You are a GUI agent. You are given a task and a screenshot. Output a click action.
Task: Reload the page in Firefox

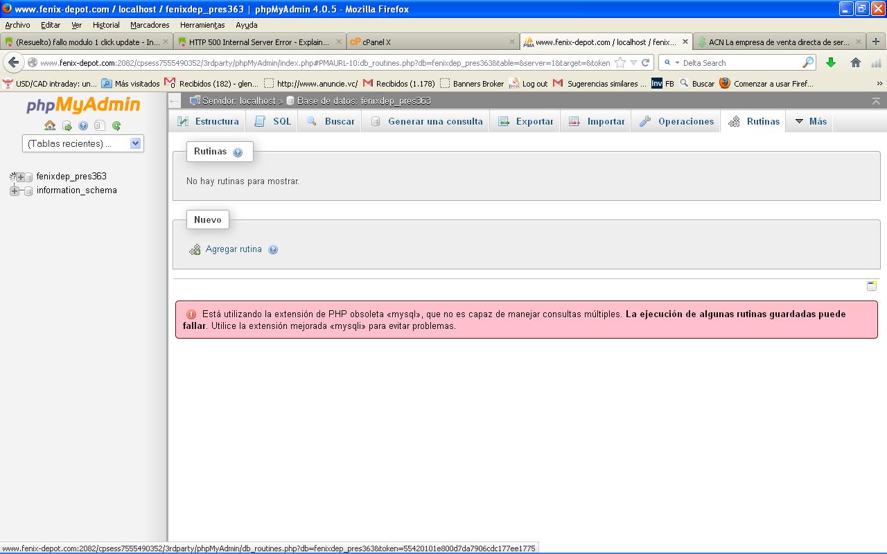[x=645, y=62]
